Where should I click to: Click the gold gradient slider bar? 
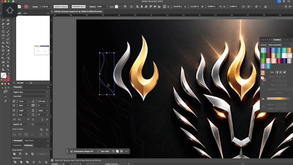click(x=279, y=99)
